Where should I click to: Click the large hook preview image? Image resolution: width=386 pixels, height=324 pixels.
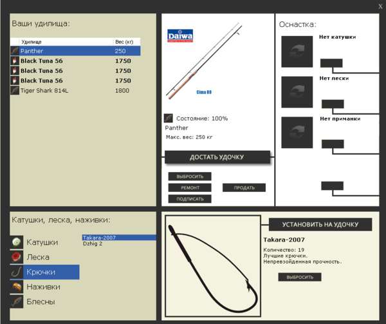point(213,266)
